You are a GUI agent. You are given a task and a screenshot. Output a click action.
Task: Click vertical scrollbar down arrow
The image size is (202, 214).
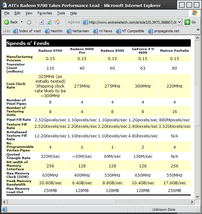point(197,196)
